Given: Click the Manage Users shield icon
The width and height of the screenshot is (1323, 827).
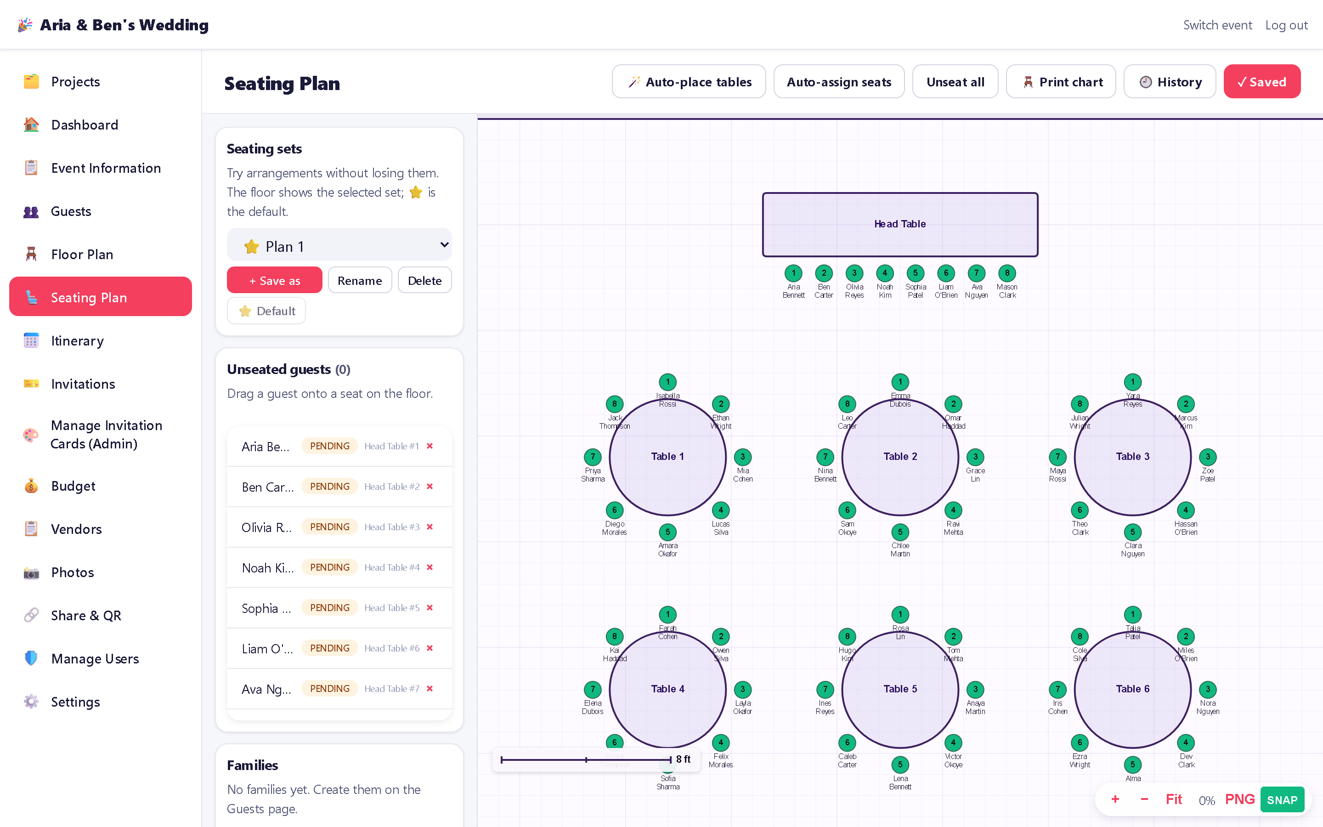Looking at the screenshot, I should pyautogui.click(x=31, y=658).
